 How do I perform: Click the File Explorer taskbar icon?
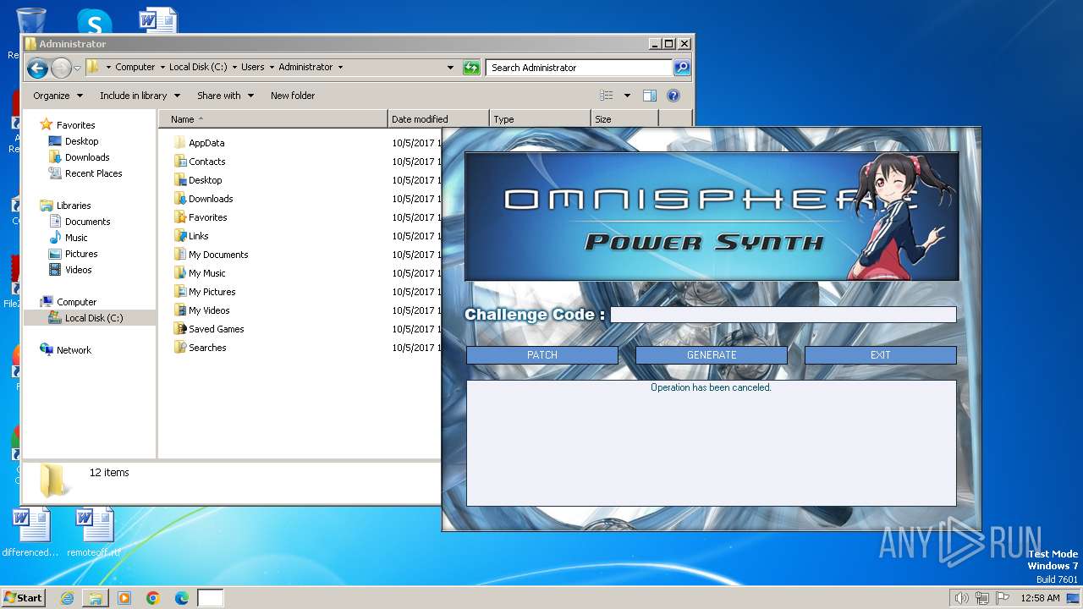pyautogui.click(x=96, y=598)
